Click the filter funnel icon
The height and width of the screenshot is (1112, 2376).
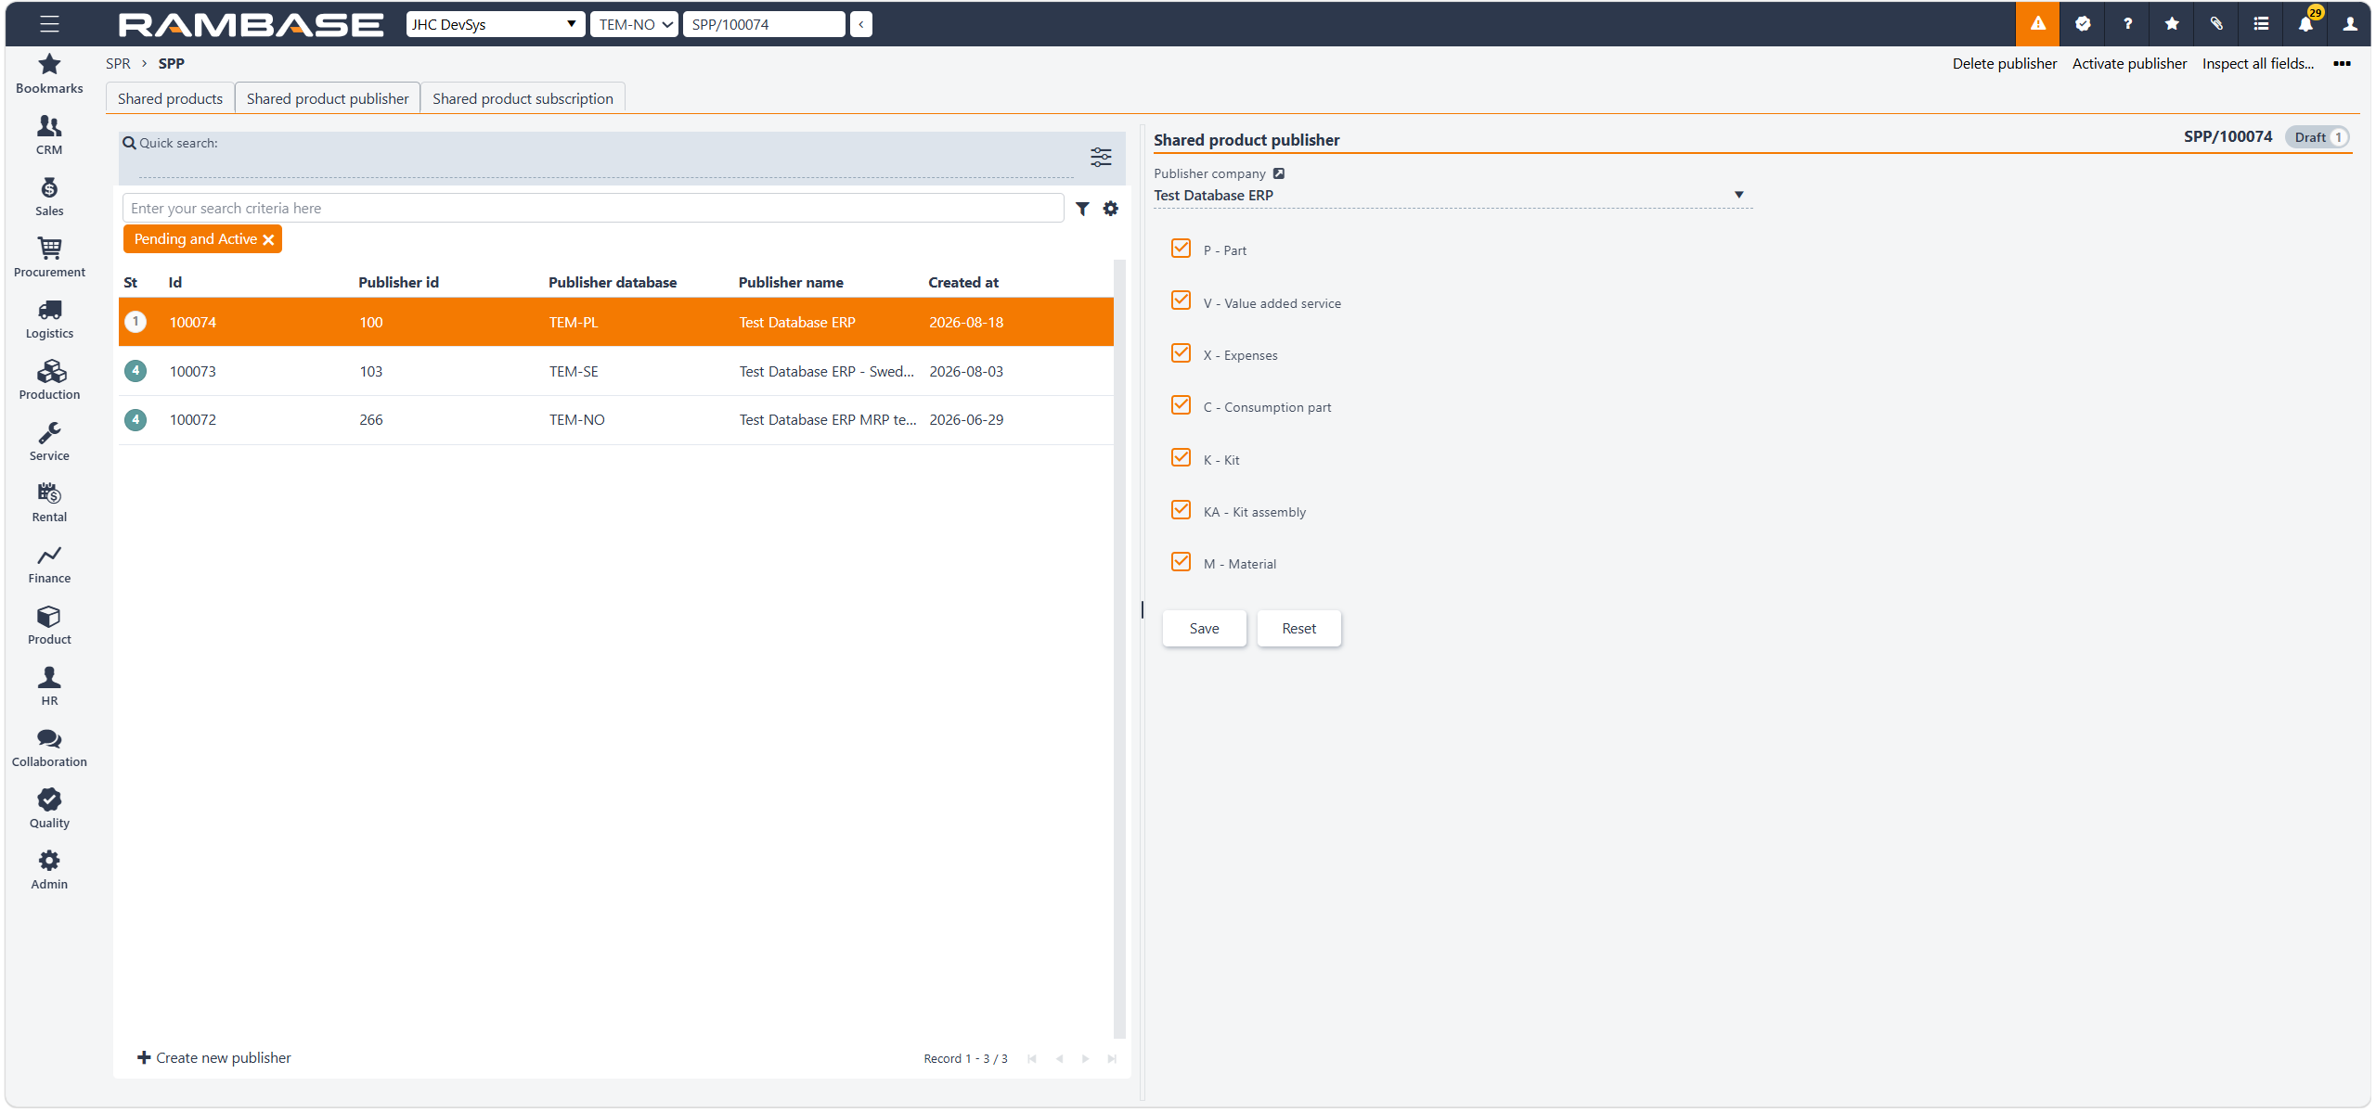click(1082, 209)
